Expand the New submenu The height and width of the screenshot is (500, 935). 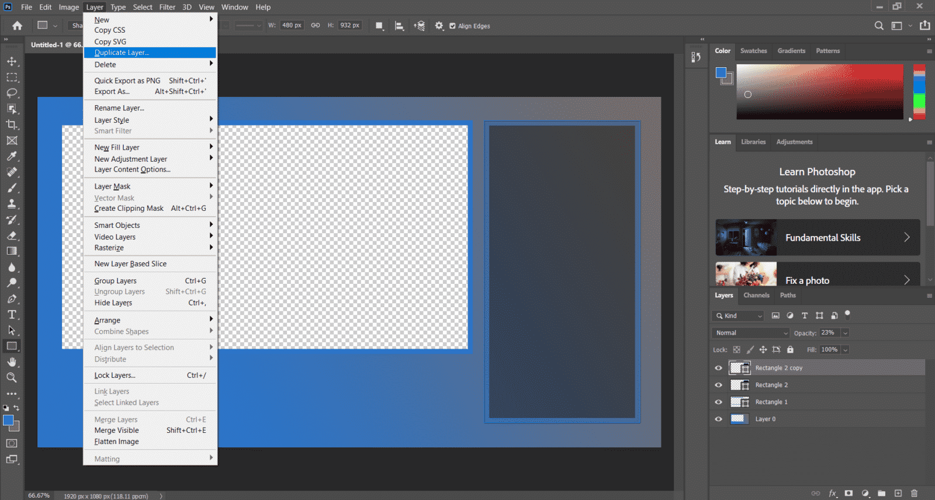click(150, 19)
